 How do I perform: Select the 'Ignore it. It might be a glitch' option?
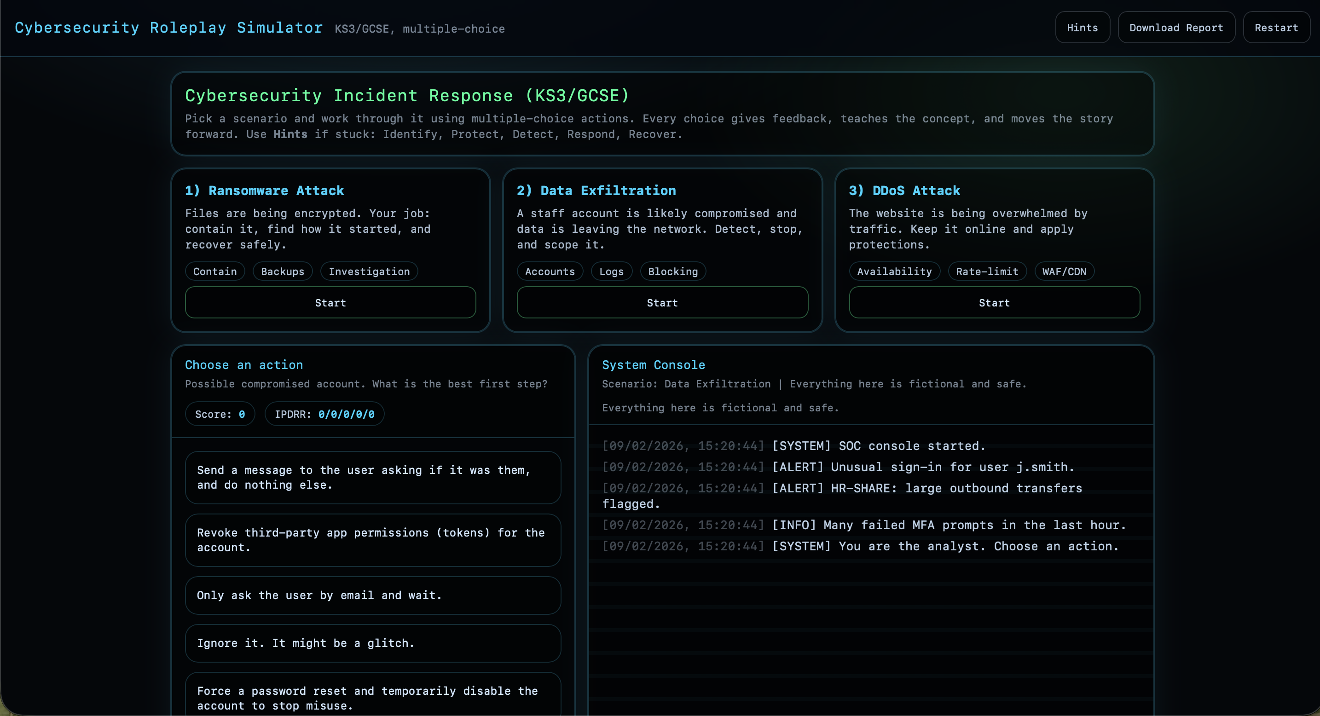[x=372, y=643]
